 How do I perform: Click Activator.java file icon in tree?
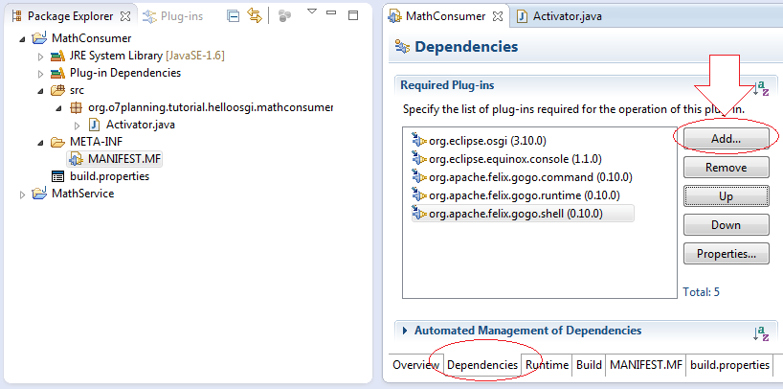(x=95, y=125)
